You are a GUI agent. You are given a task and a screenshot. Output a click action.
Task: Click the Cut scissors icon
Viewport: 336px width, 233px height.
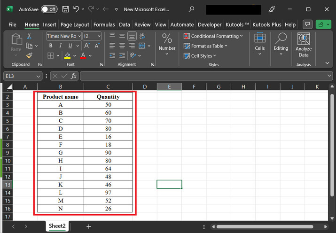[x=29, y=36]
